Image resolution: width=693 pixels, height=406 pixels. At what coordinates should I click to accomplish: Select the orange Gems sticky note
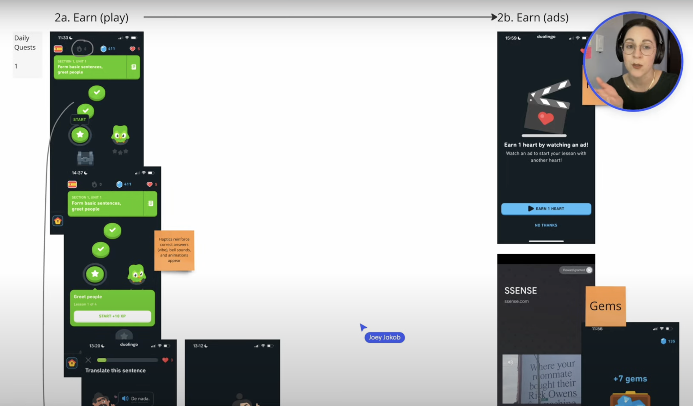[606, 306]
